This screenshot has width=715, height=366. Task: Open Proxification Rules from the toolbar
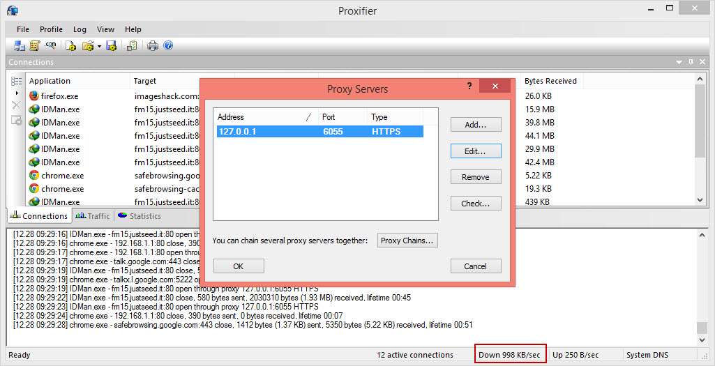pyautogui.click(x=34, y=46)
